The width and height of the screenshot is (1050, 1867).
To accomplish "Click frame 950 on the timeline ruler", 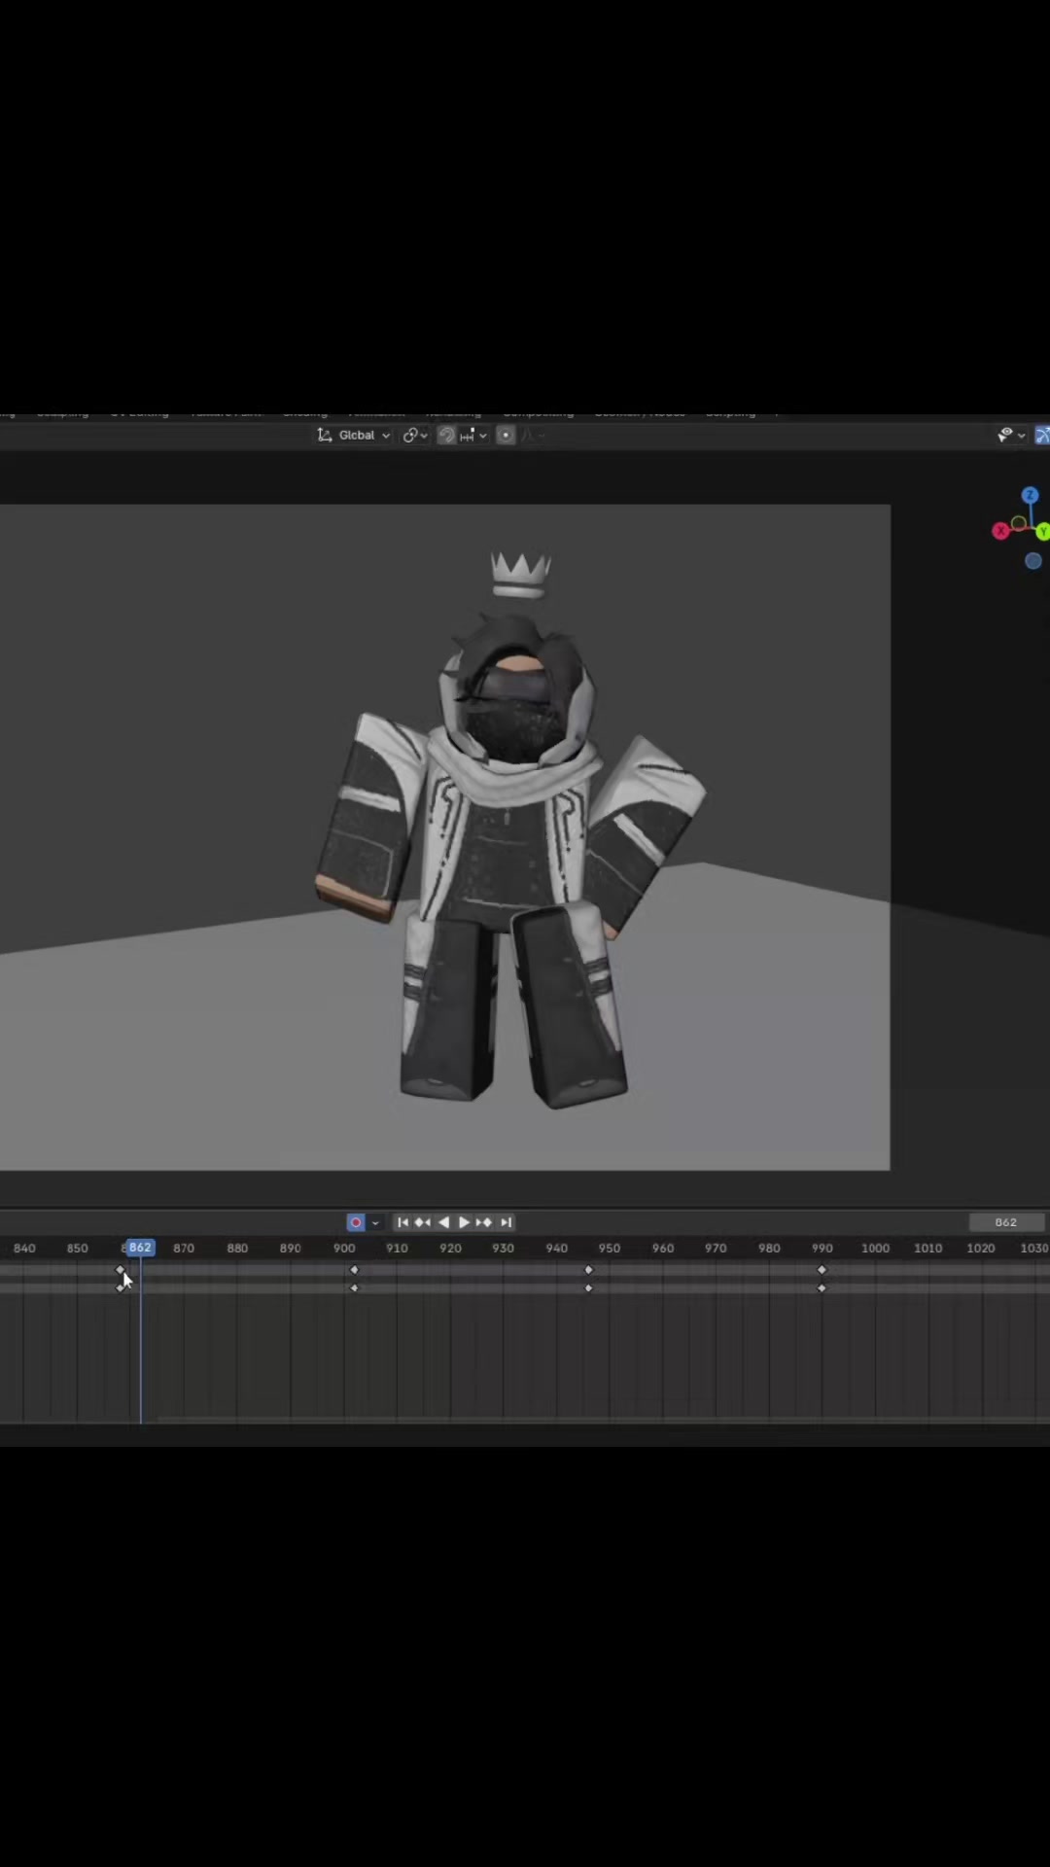I will point(610,1248).
